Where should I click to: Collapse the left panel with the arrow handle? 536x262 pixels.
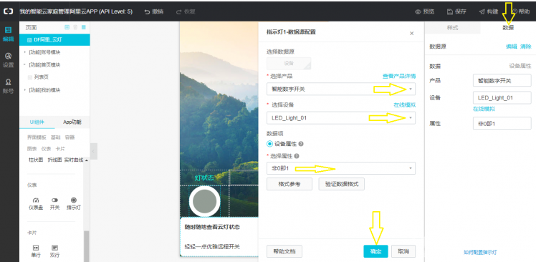(x=94, y=151)
